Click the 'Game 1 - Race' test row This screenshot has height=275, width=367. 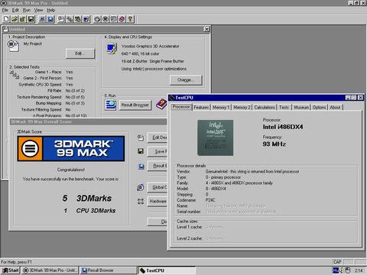tap(54, 72)
